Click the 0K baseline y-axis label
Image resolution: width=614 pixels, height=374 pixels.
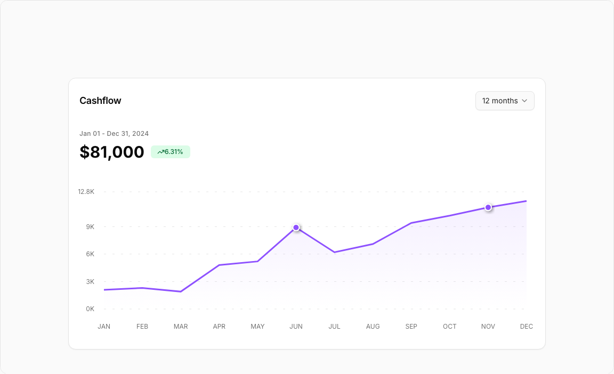tap(90, 309)
